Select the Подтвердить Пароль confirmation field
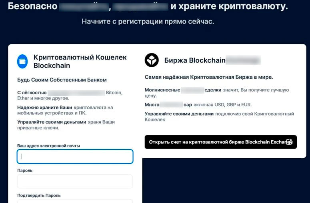This screenshot has width=310, height=203. click(75, 201)
